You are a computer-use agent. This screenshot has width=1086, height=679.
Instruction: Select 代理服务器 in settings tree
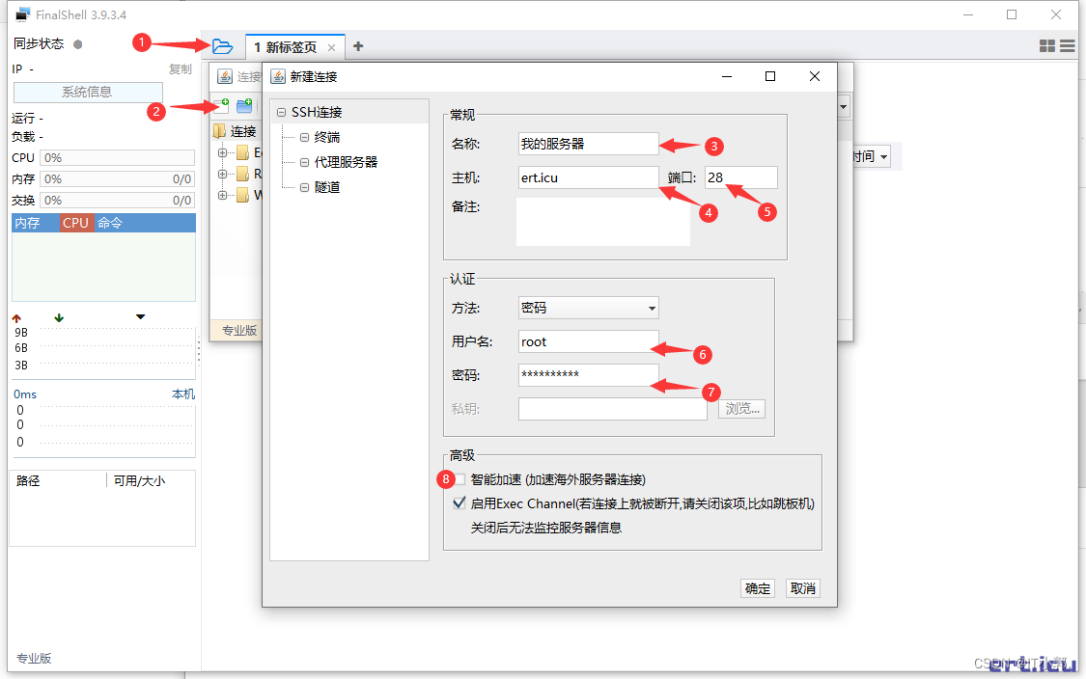346,162
